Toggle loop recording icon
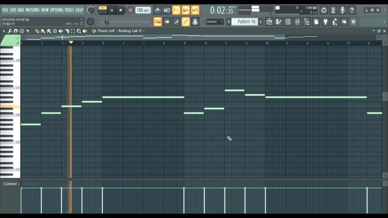The width and height of the screenshot is (388, 218). [x=195, y=10]
